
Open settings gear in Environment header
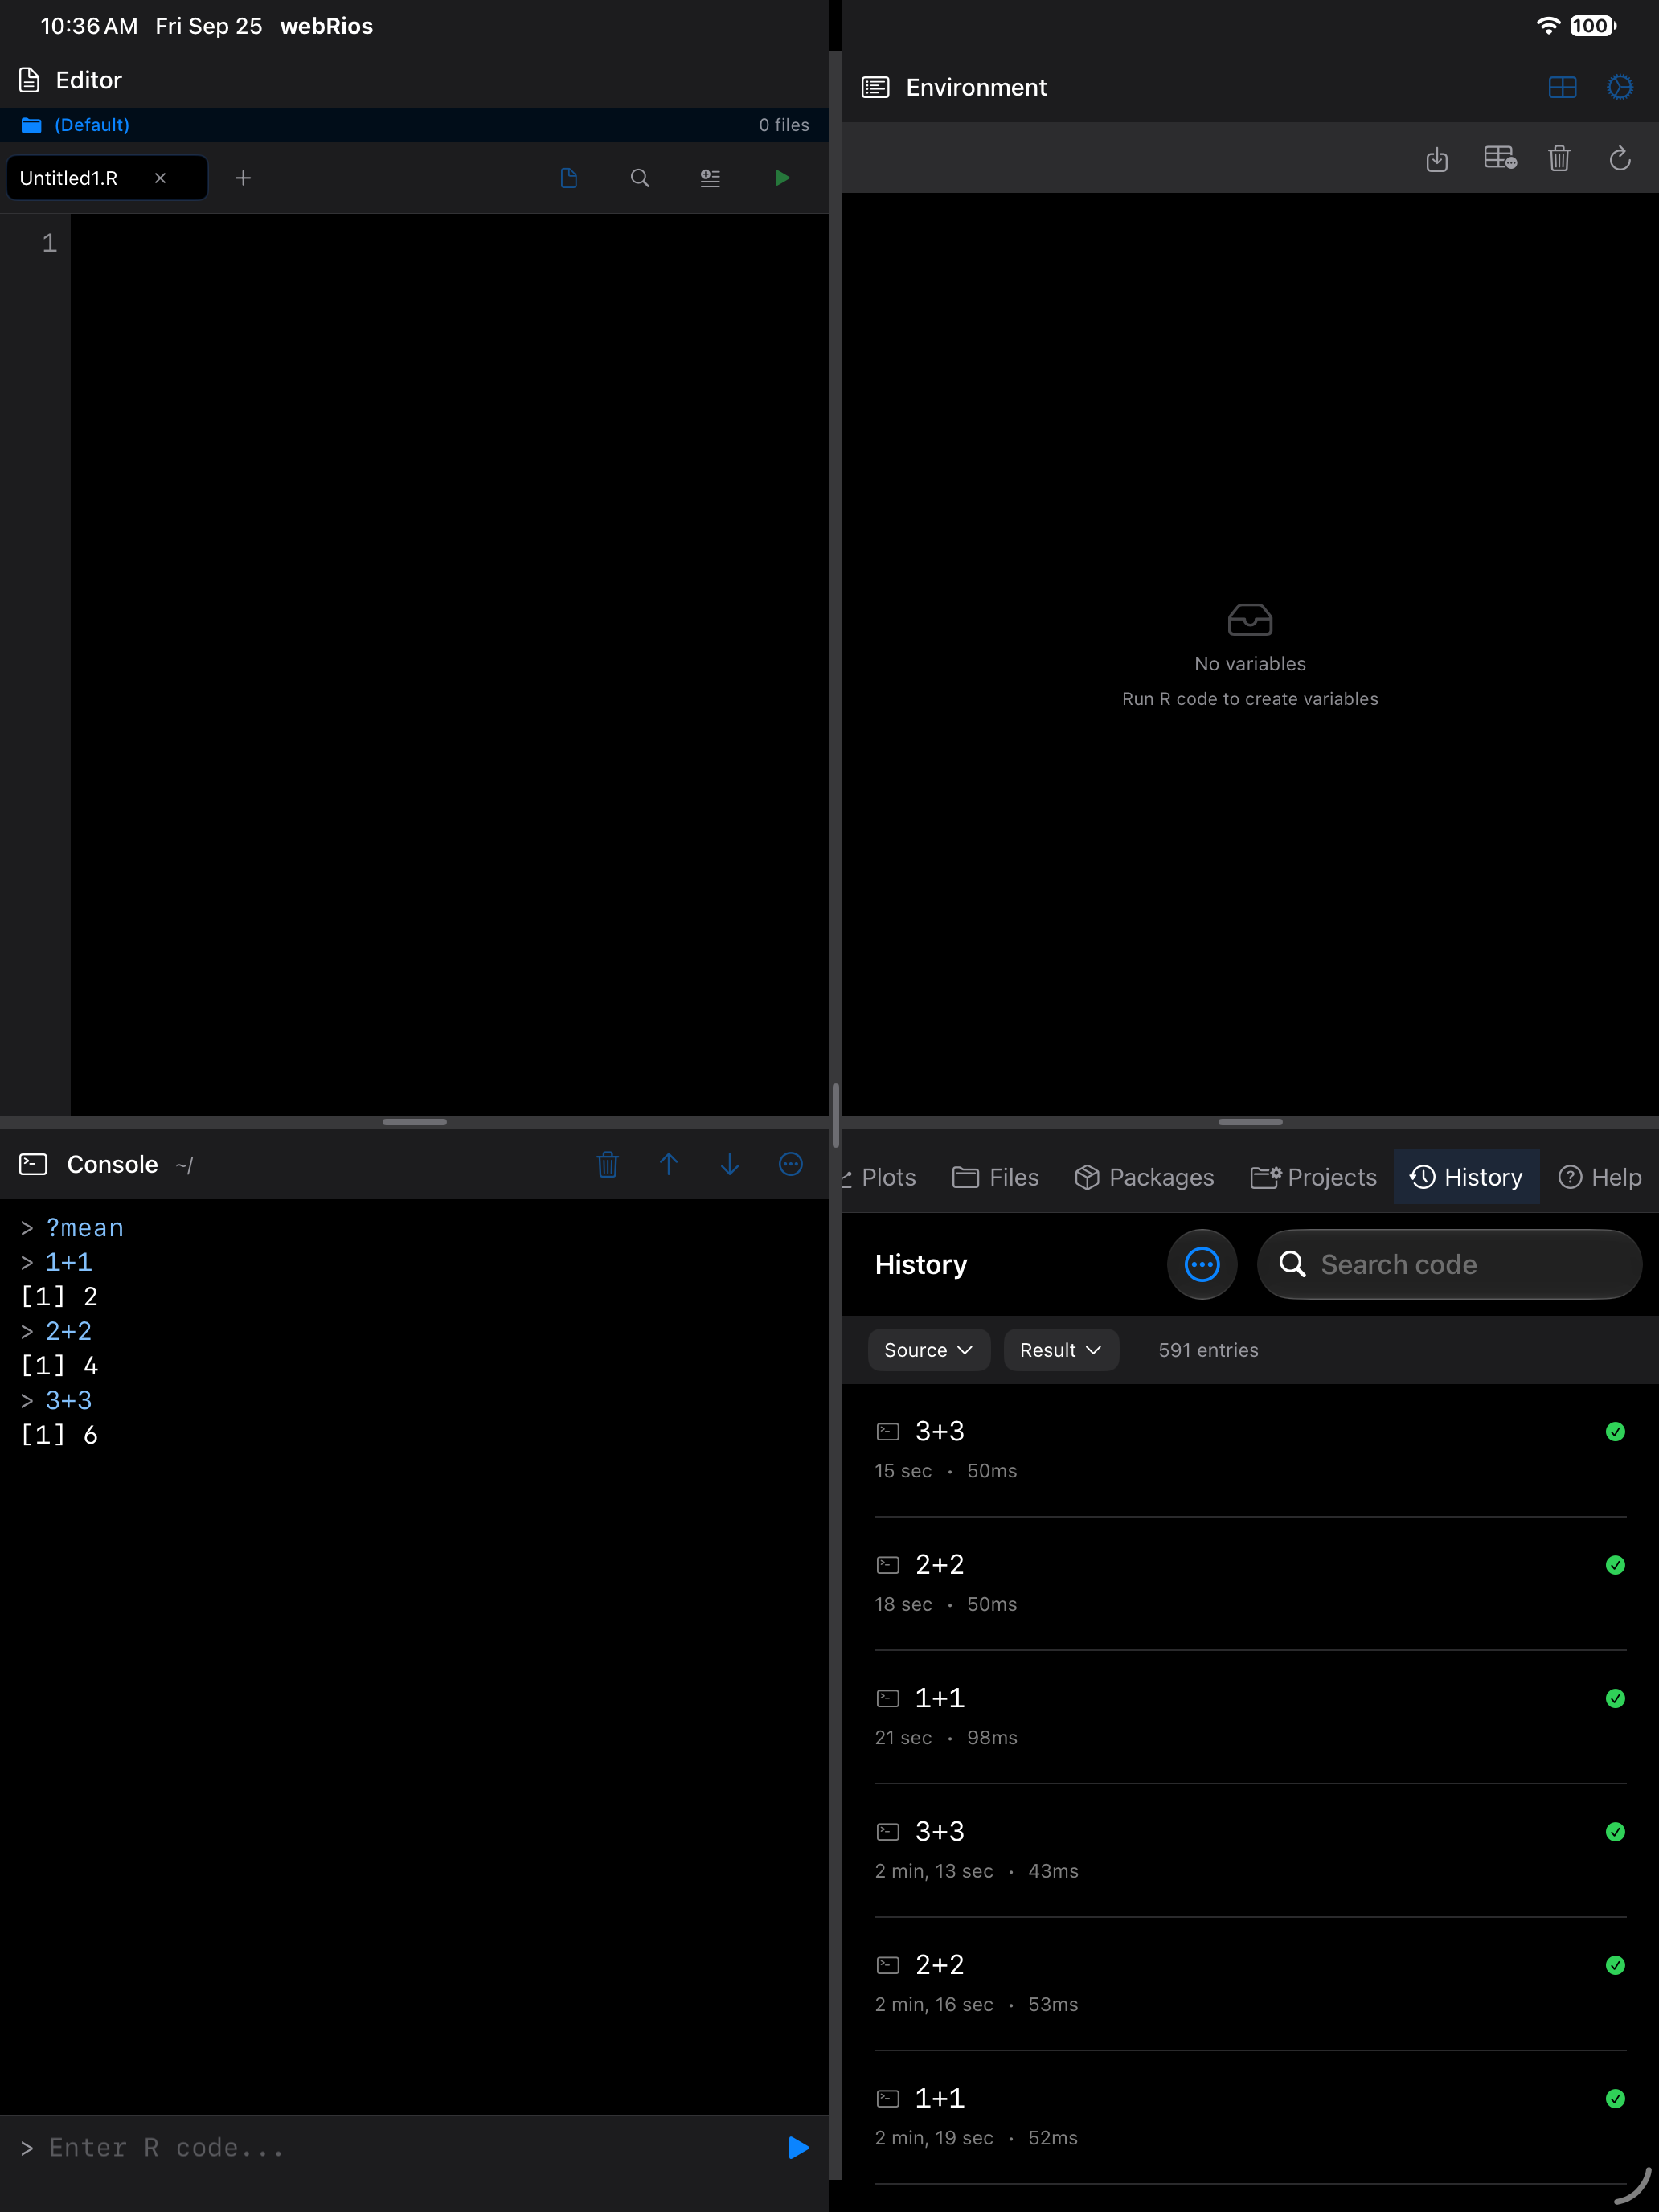coord(1620,87)
